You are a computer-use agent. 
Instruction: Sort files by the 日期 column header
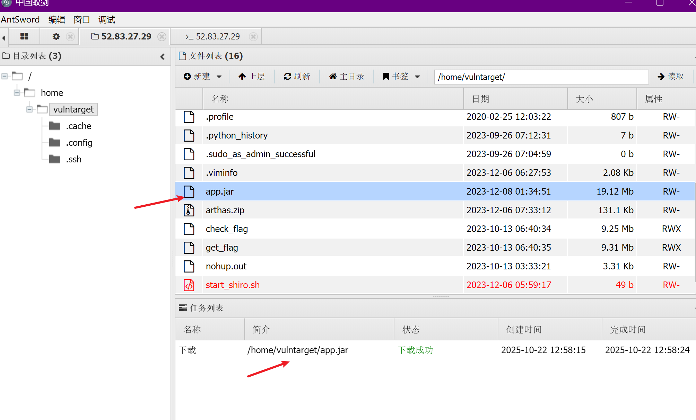tap(480, 99)
